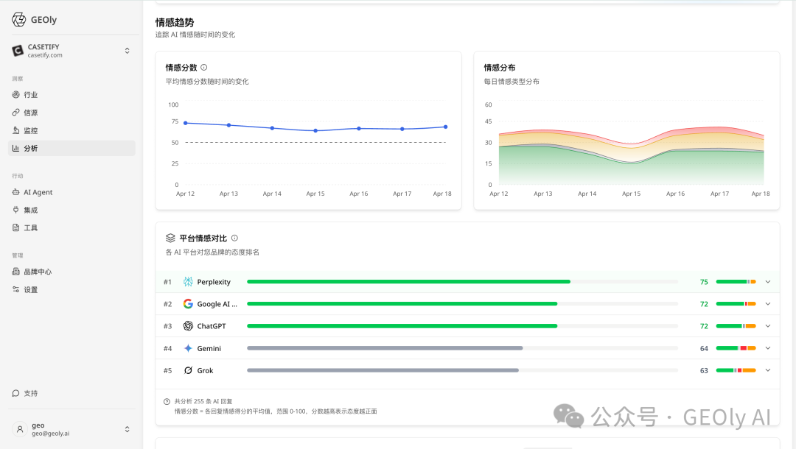The image size is (796, 449).
Task: Click the info icon next to 平台情感对比
Action: (x=234, y=238)
